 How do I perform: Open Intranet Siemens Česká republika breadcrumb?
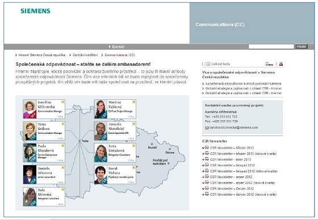click(x=42, y=55)
